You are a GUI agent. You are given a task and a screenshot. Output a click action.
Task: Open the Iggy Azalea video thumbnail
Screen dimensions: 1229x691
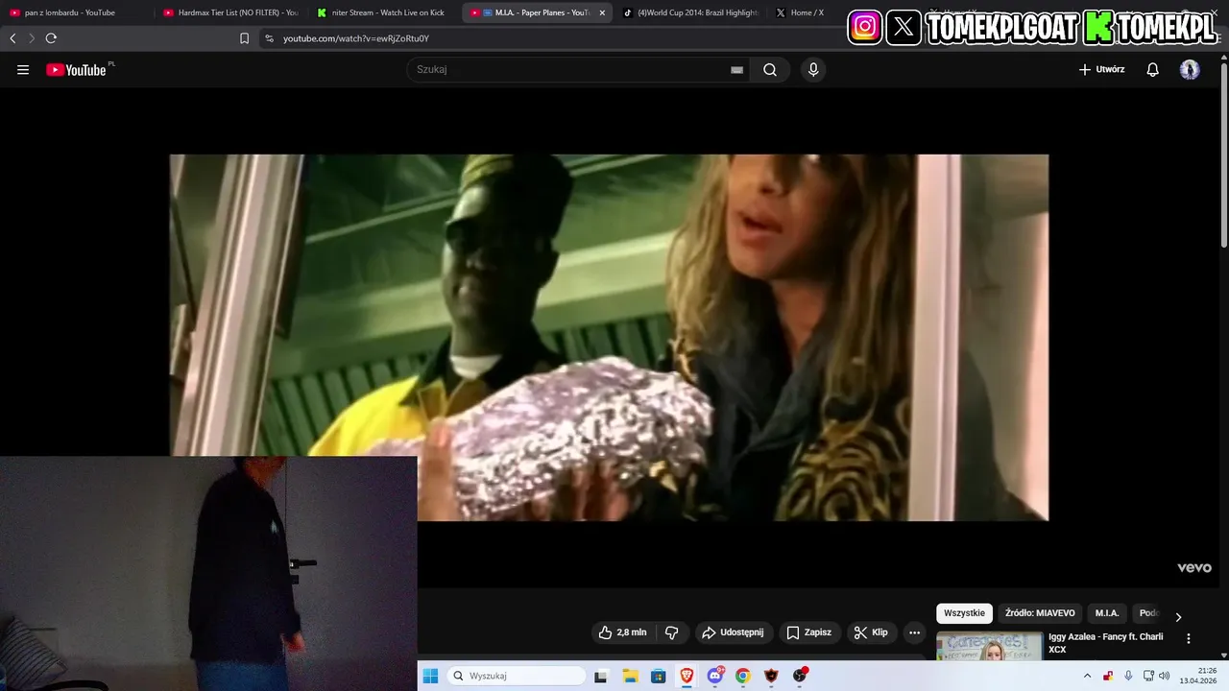pos(989,646)
